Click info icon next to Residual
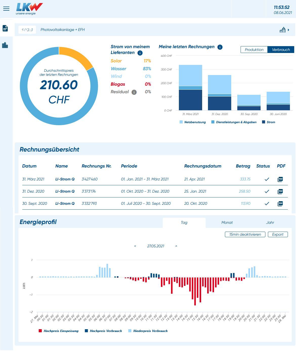This screenshot has width=296, height=351. coord(134,92)
